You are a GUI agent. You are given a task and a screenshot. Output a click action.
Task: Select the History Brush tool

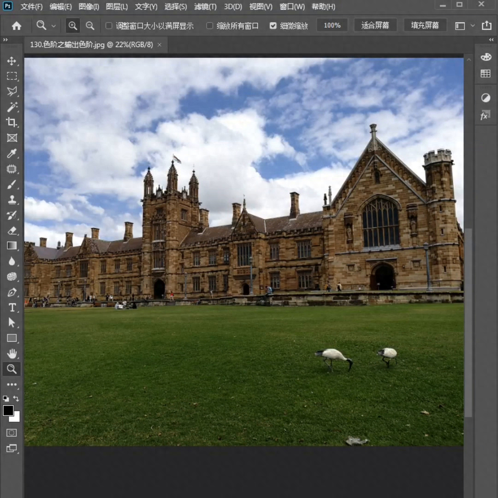click(12, 215)
